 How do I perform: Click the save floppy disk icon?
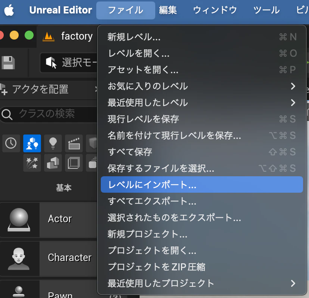click(8, 63)
